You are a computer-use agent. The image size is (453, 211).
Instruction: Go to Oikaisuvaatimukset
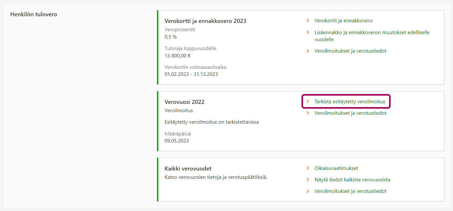pyautogui.click(x=336, y=168)
